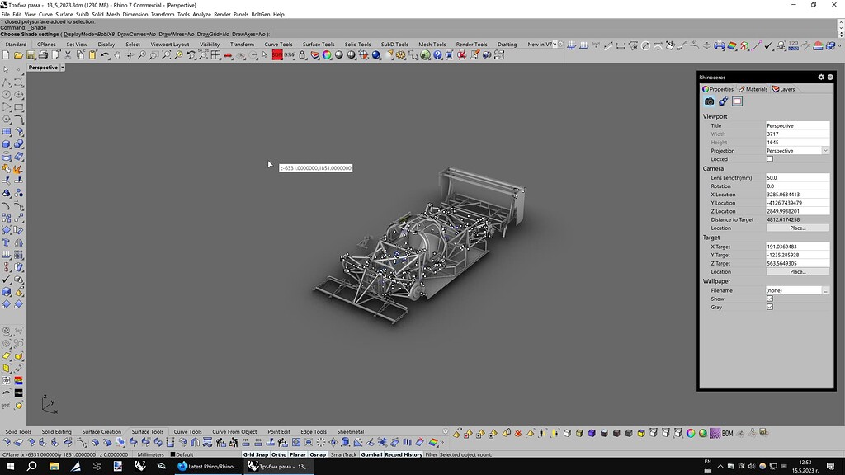Click the Camera Location Place button
This screenshot has width=845, height=475.
(797, 228)
